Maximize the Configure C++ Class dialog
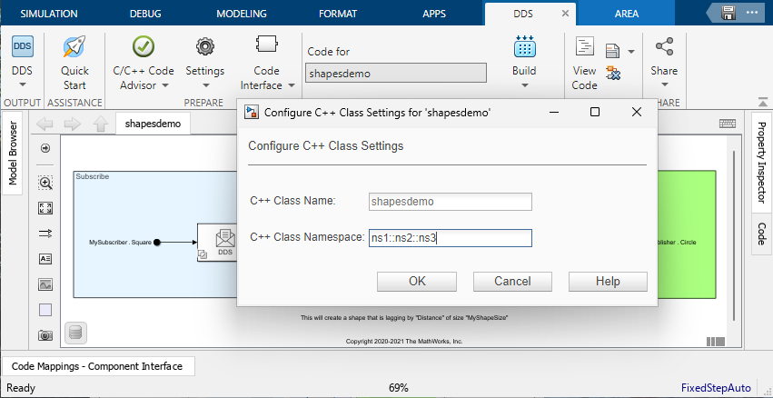Viewport: 773px width, 398px height. 595,113
